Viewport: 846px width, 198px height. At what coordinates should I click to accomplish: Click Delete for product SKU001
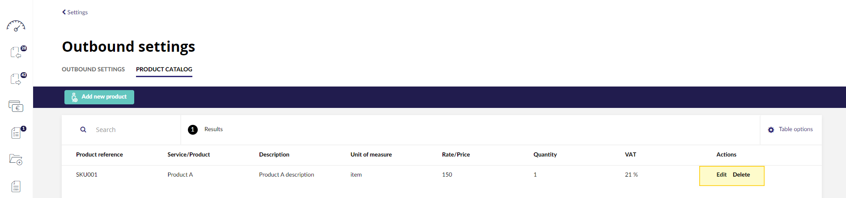pos(741,175)
